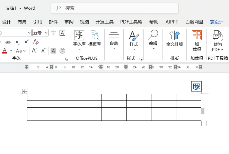The height and width of the screenshot is (154, 229).
Task: Decrease font size with A down icon
Action: (44, 50)
